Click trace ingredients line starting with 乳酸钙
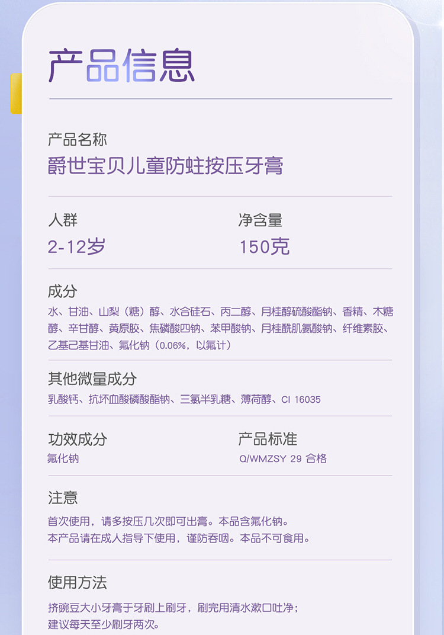 click(184, 399)
